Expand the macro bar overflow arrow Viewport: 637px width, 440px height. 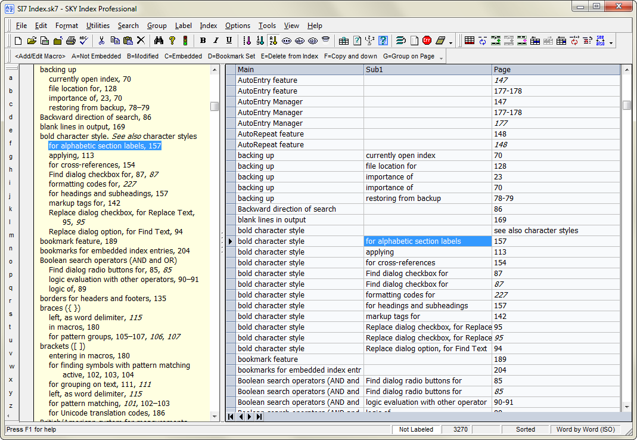[x=441, y=58]
